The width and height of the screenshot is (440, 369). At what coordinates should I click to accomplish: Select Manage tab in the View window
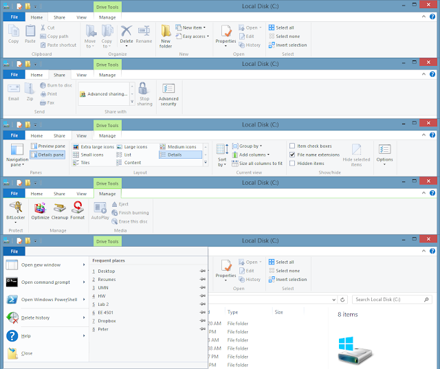tap(107, 135)
